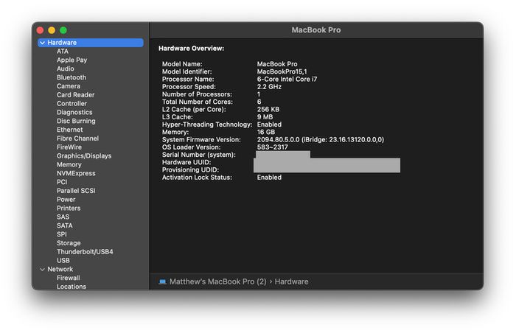The width and height of the screenshot is (516, 333).
Task: Click the Total Number of Cores label
Action: click(x=197, y=102)
